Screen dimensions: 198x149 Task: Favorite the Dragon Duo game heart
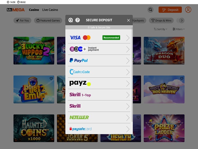coord(182,40)
